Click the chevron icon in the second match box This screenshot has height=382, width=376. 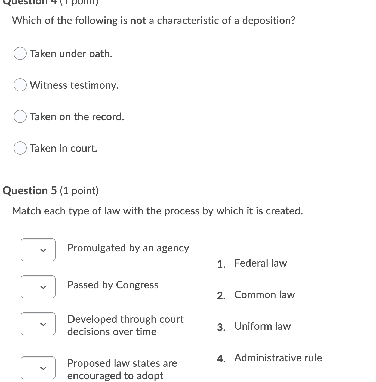click(x=44, y=287)
